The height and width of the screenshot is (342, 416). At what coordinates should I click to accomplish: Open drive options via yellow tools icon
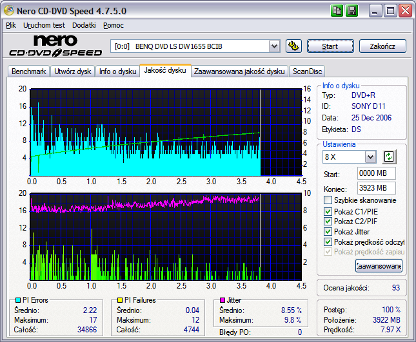pos(293,46)
